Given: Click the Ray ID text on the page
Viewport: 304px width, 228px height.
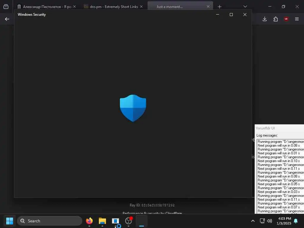Looking at the screenshot, I should click(x=152, y=205).
